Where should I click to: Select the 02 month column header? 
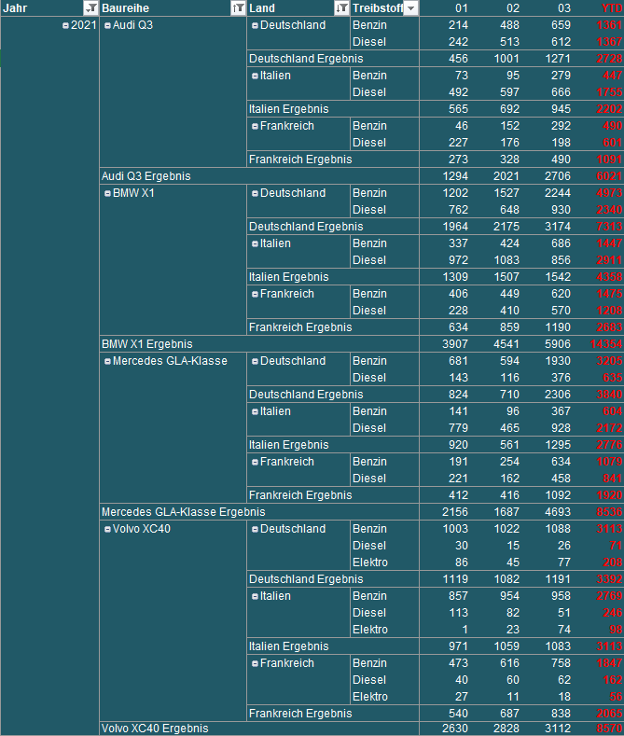[x=513, y=8]
